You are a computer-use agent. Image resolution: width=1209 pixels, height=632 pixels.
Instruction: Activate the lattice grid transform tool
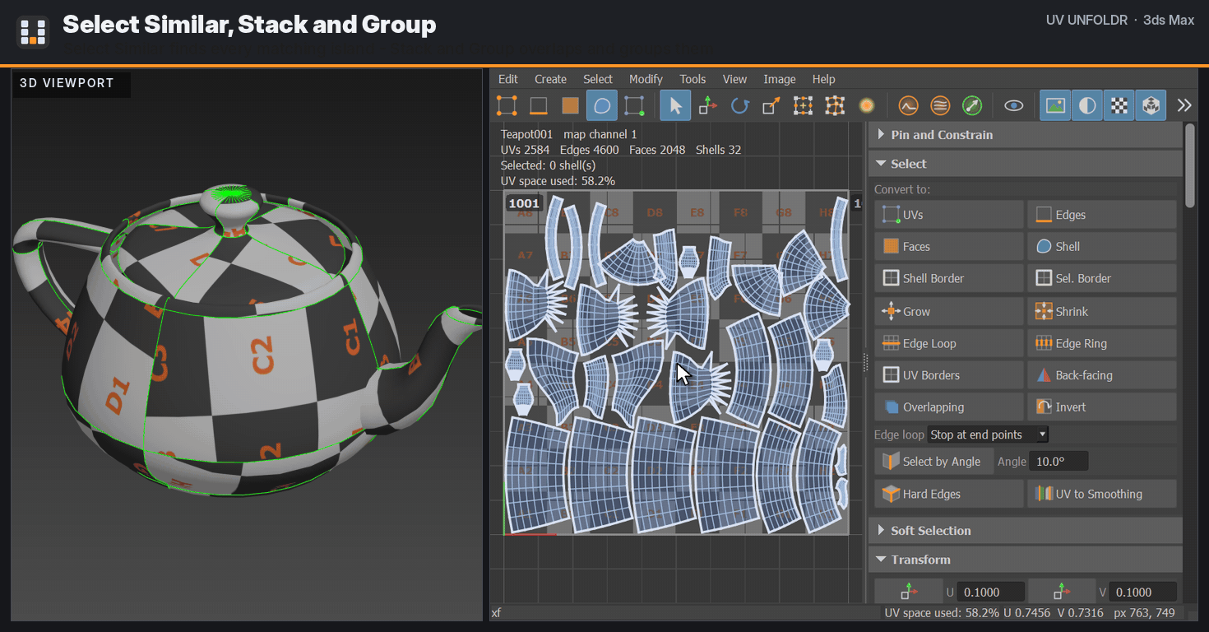coord(835,105)
